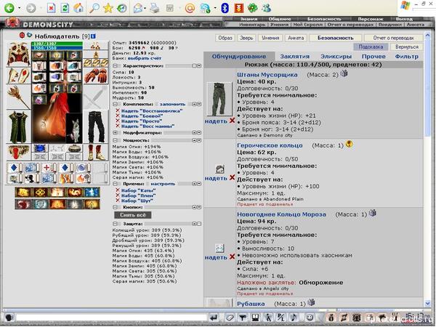Image resolution: width=436 pixels, height=327 pixels.
Task: Collapse the Защита section
Action: point(115,224)
